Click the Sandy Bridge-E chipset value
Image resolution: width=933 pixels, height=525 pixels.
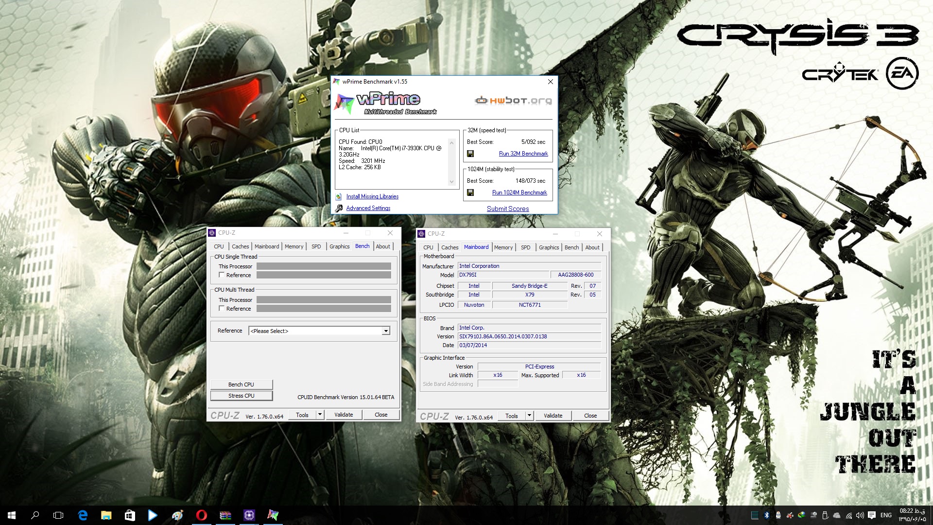tap(529, 286)
